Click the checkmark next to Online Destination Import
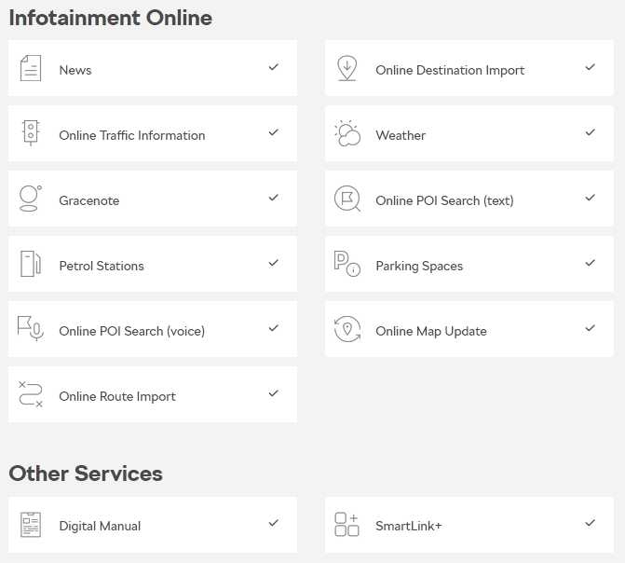 [x=591, y=67]
